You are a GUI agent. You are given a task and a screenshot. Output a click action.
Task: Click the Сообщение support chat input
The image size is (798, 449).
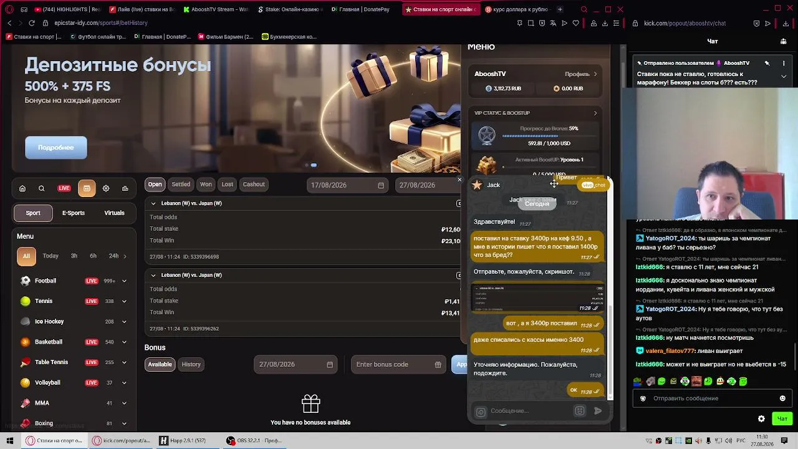530,411
